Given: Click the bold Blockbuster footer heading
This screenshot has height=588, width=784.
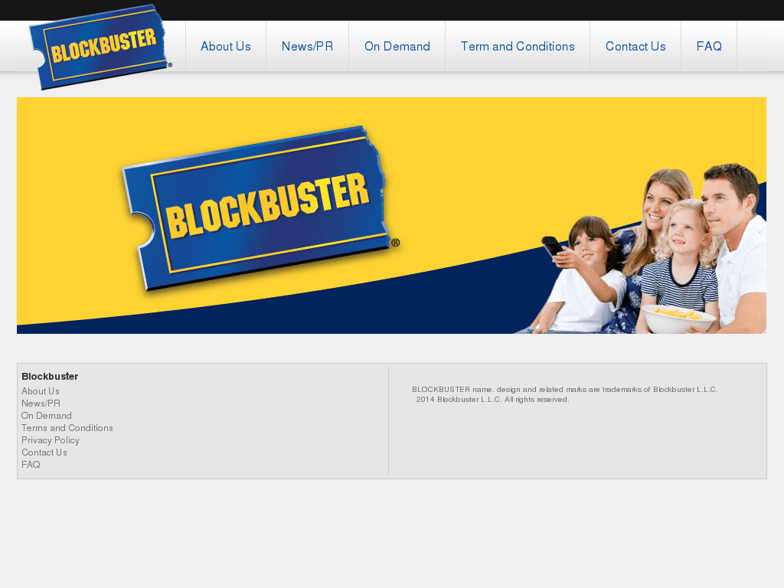Looking at the screenshot, I should coord(50,377).
